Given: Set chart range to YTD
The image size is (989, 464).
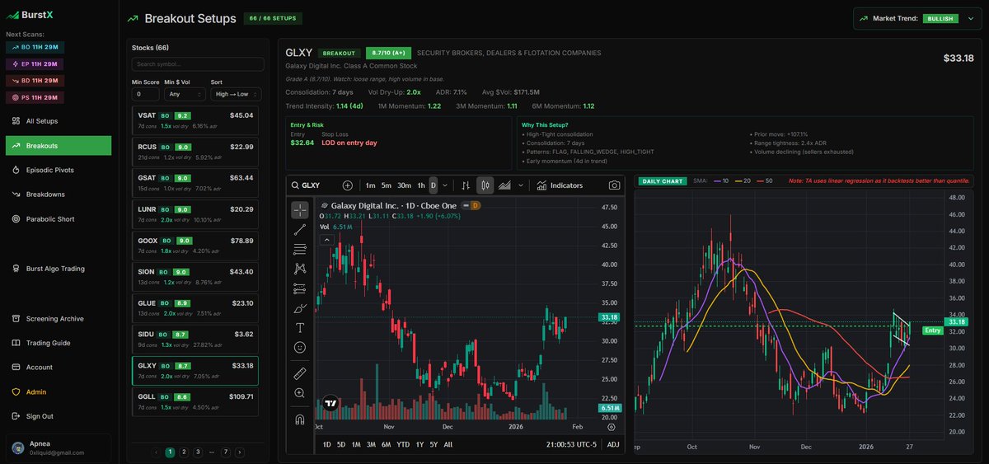Looking at the screenshot, I should pyautogui.click(x=403, y=444).
